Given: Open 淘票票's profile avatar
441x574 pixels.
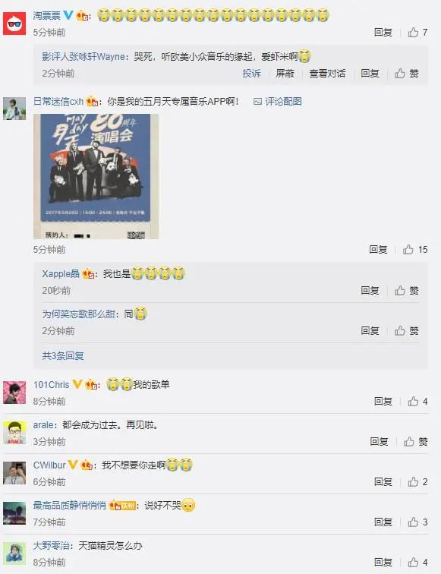Looking at the screenshot, I should pyautogui.click(x=14, y=23).
